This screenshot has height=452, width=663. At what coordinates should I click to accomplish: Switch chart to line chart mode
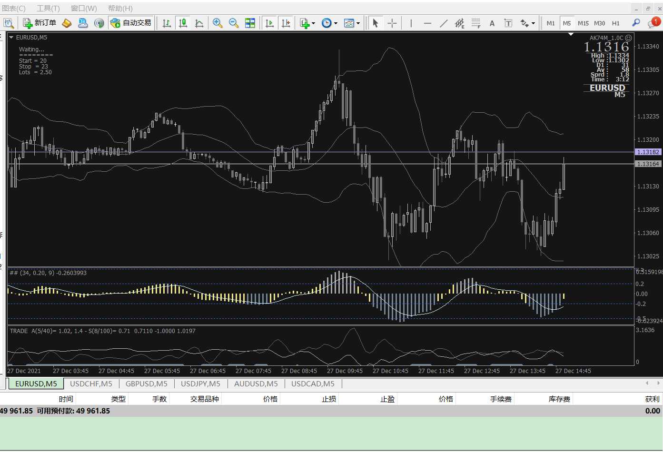(199, 23)
